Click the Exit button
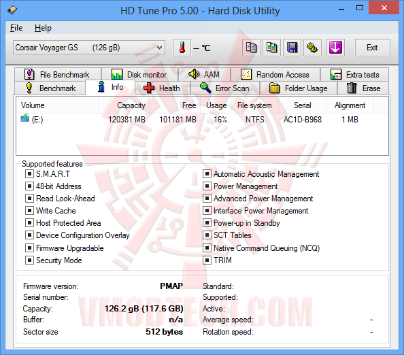The image size is (404, 355). (372, 48)
